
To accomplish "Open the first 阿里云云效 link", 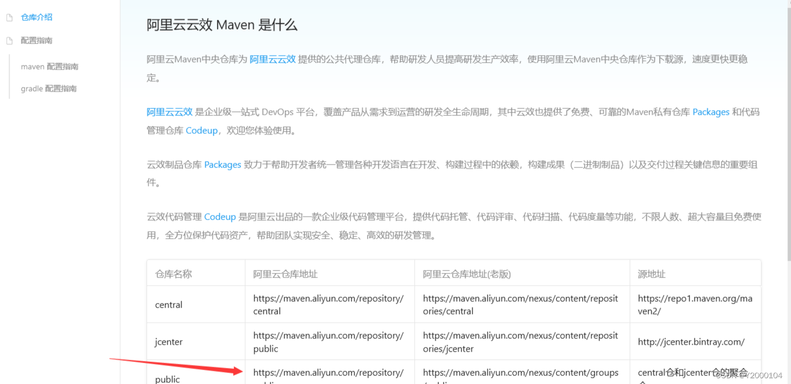I will click(x=273, y=58).
